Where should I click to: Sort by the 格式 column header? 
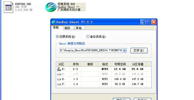105,64
